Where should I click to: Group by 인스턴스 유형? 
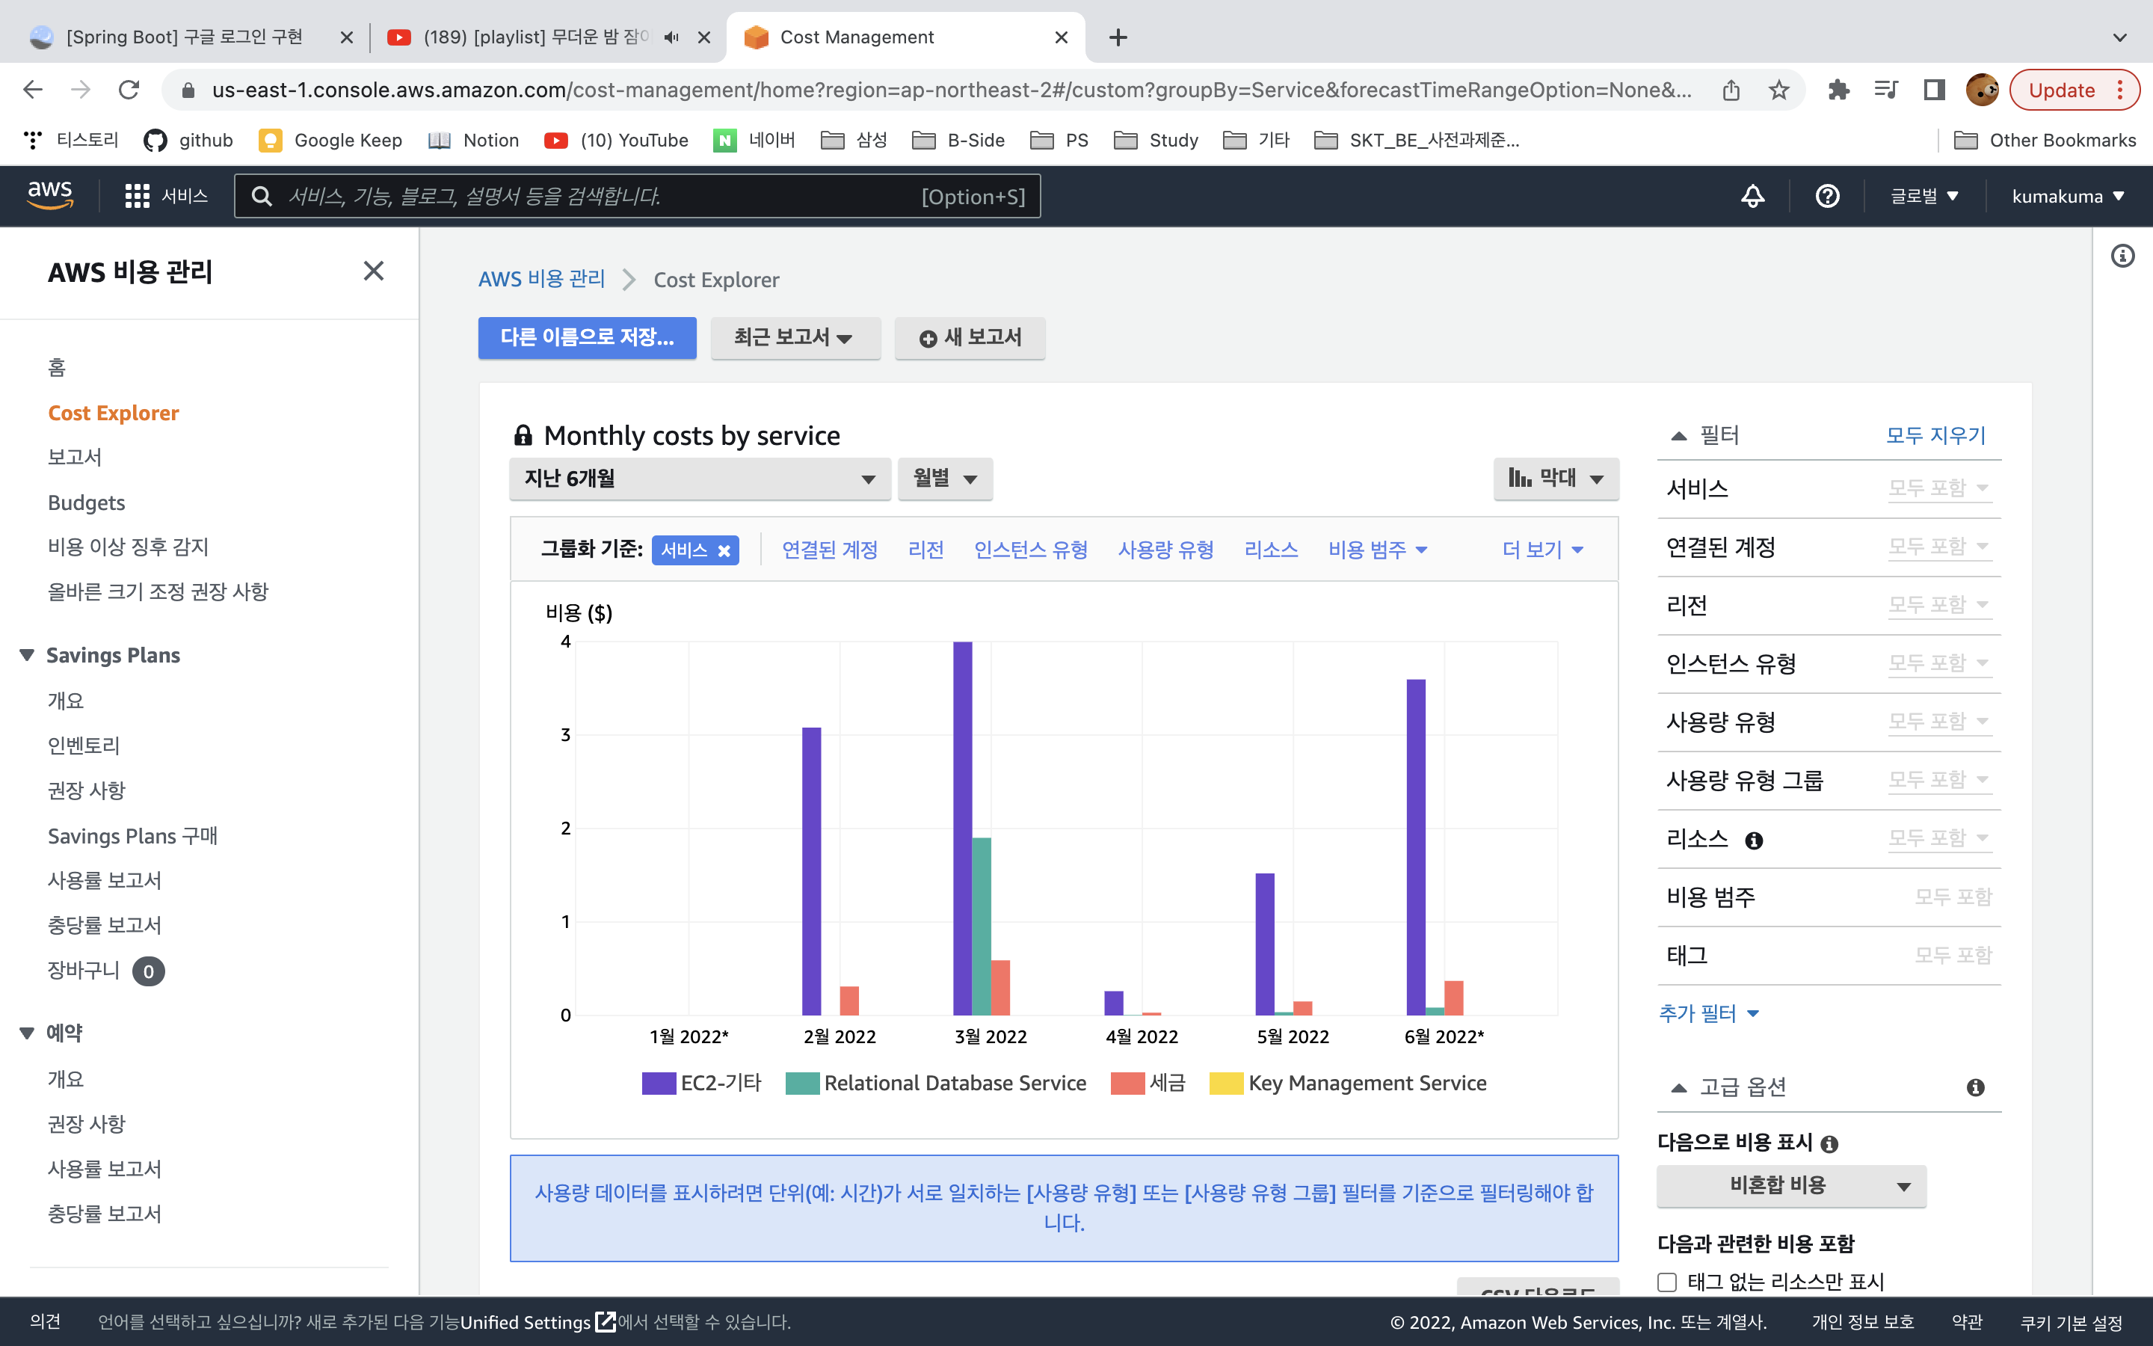[1030, 550]
